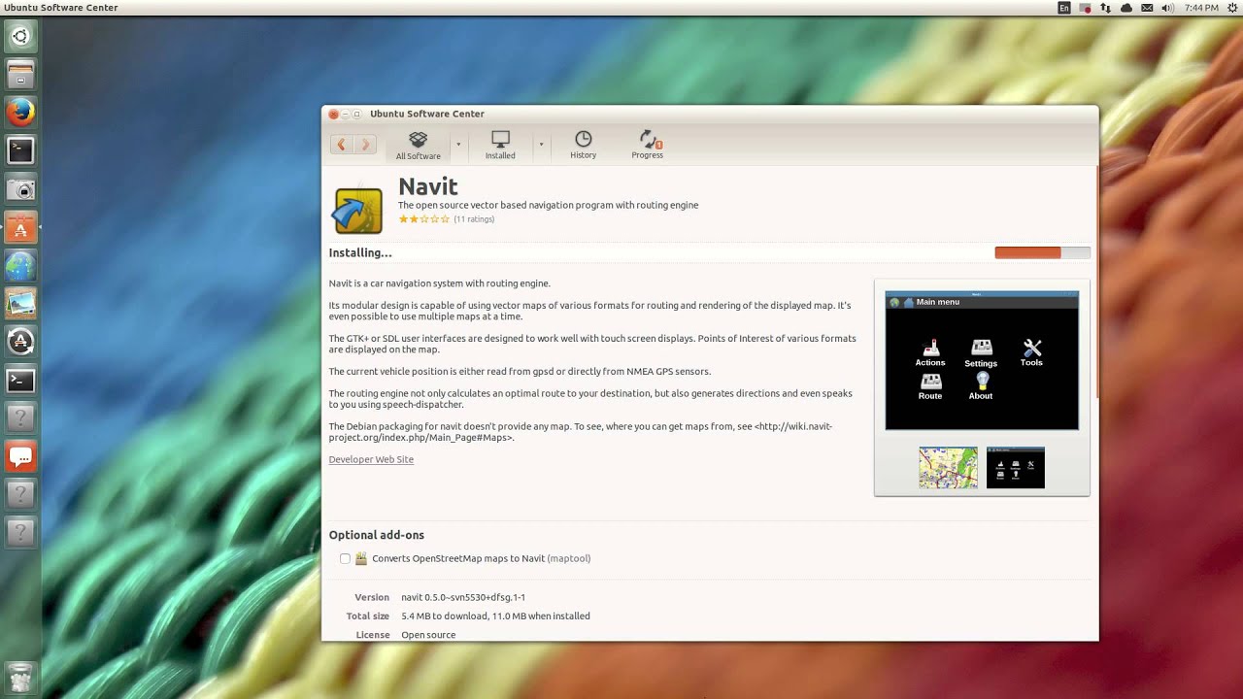1243x699 pixels.
Task: Open the Trash in the launcher
Action: [x=20, y=677]
